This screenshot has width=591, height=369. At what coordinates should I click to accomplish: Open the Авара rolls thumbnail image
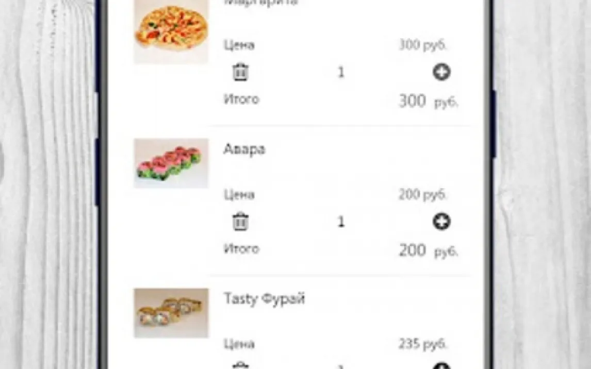pos(171,163)
